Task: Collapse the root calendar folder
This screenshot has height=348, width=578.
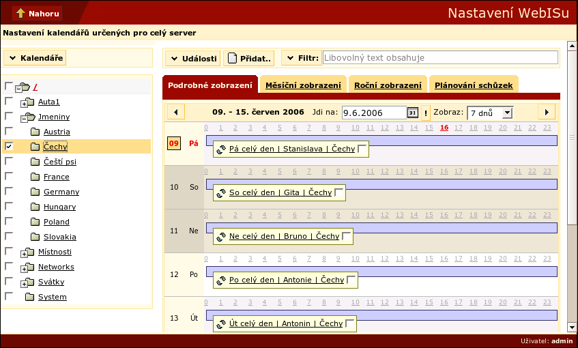Action: pos(18,89)
